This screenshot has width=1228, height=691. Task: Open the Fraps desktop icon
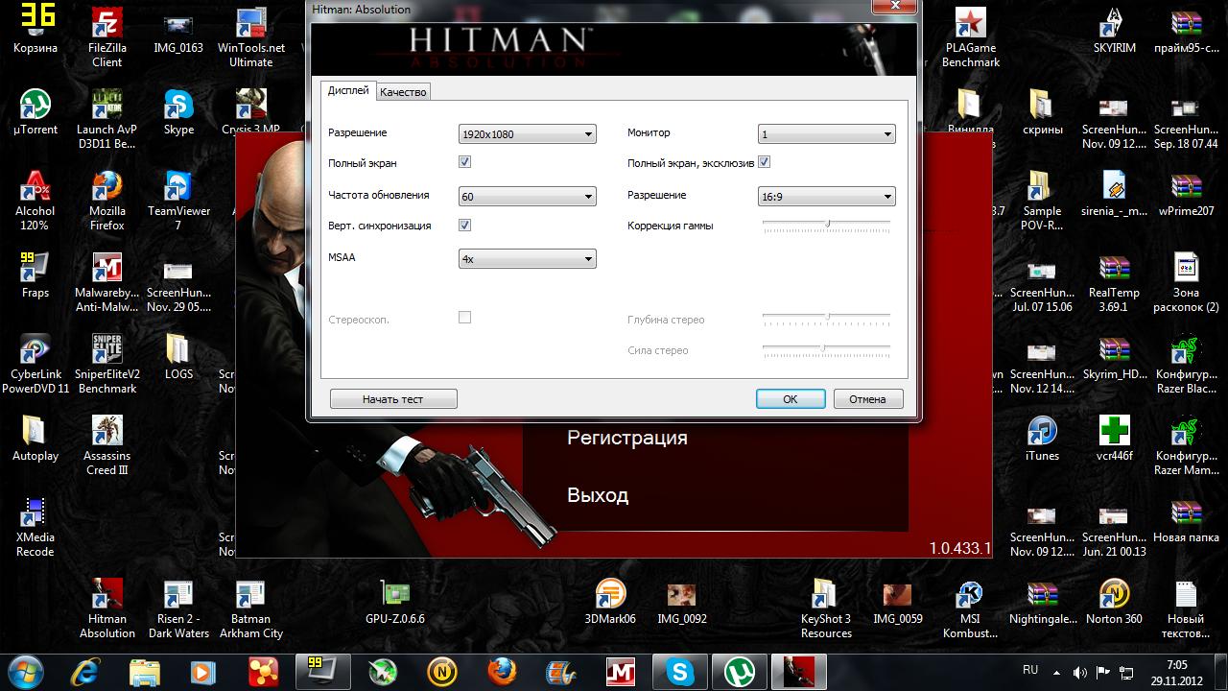tap(35, 269)
